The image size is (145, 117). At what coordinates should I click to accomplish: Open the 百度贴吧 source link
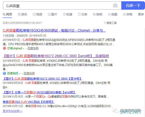(x=13, y=73)
